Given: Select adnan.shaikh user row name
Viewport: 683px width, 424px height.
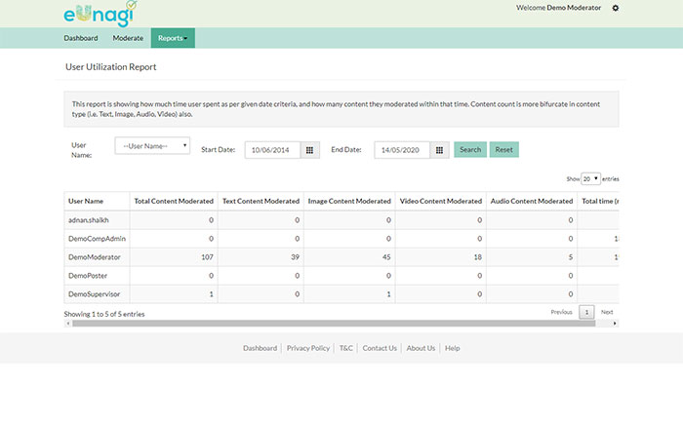Looking at the screenshot, I should coord(89,220).
